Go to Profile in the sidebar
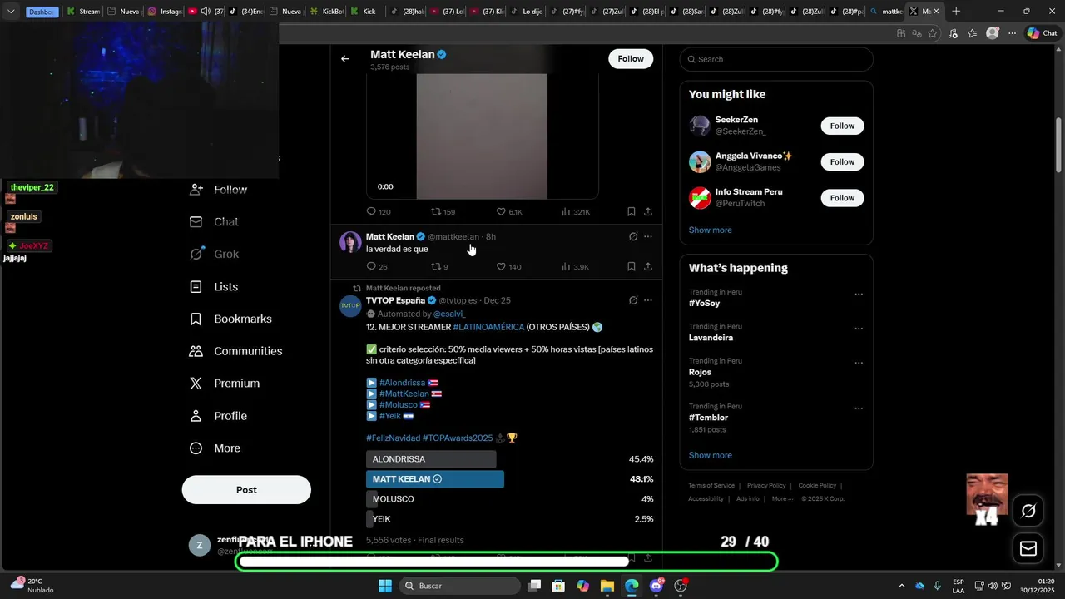The image size is (1065, 599). (218, 416)
